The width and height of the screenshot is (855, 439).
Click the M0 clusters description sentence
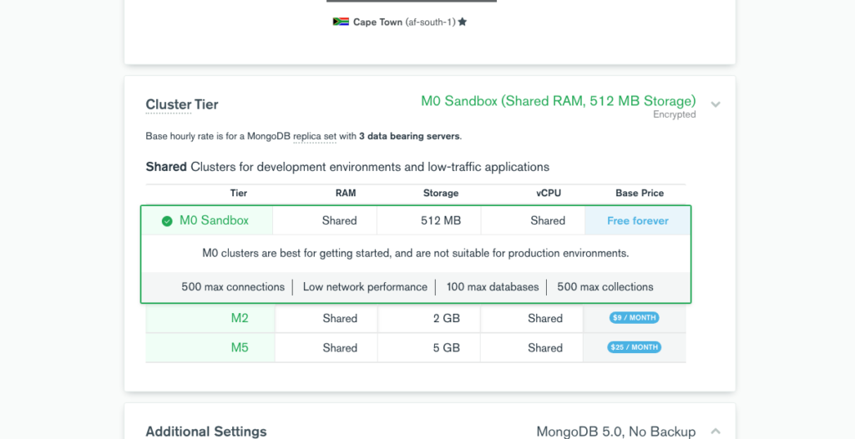coord(416,253)
